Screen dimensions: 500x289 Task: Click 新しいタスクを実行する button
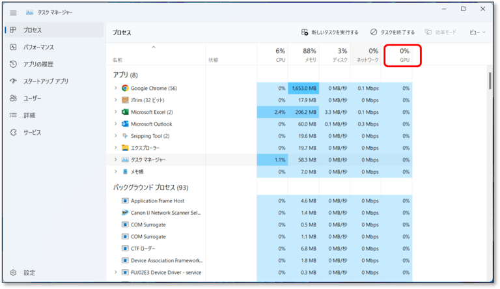tap(329, 32)
